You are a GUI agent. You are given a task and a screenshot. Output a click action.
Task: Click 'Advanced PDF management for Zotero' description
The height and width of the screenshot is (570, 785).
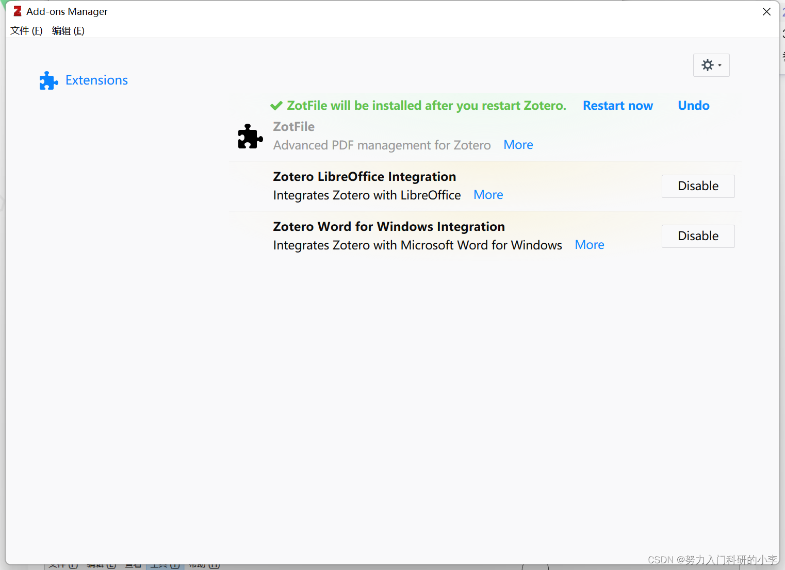tap(382, 145)
